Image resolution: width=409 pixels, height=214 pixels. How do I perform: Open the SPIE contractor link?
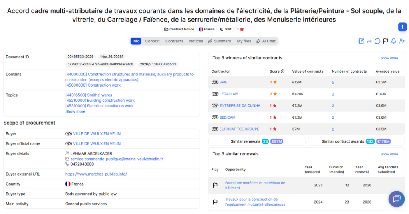[223, 82]
